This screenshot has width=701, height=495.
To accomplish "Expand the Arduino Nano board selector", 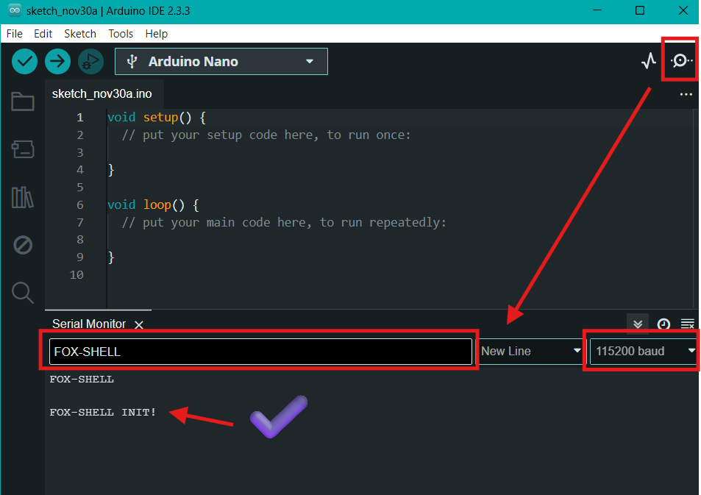I will tap(221, 61).
